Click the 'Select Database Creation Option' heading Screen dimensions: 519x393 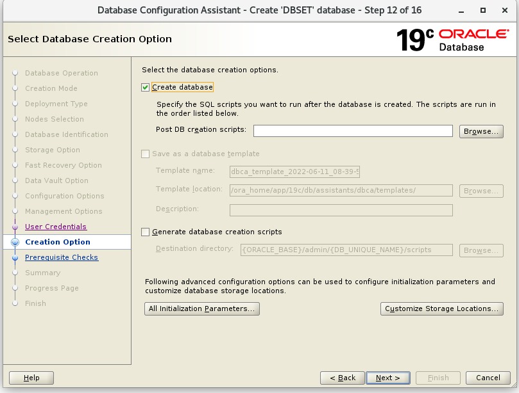point(90,39)
